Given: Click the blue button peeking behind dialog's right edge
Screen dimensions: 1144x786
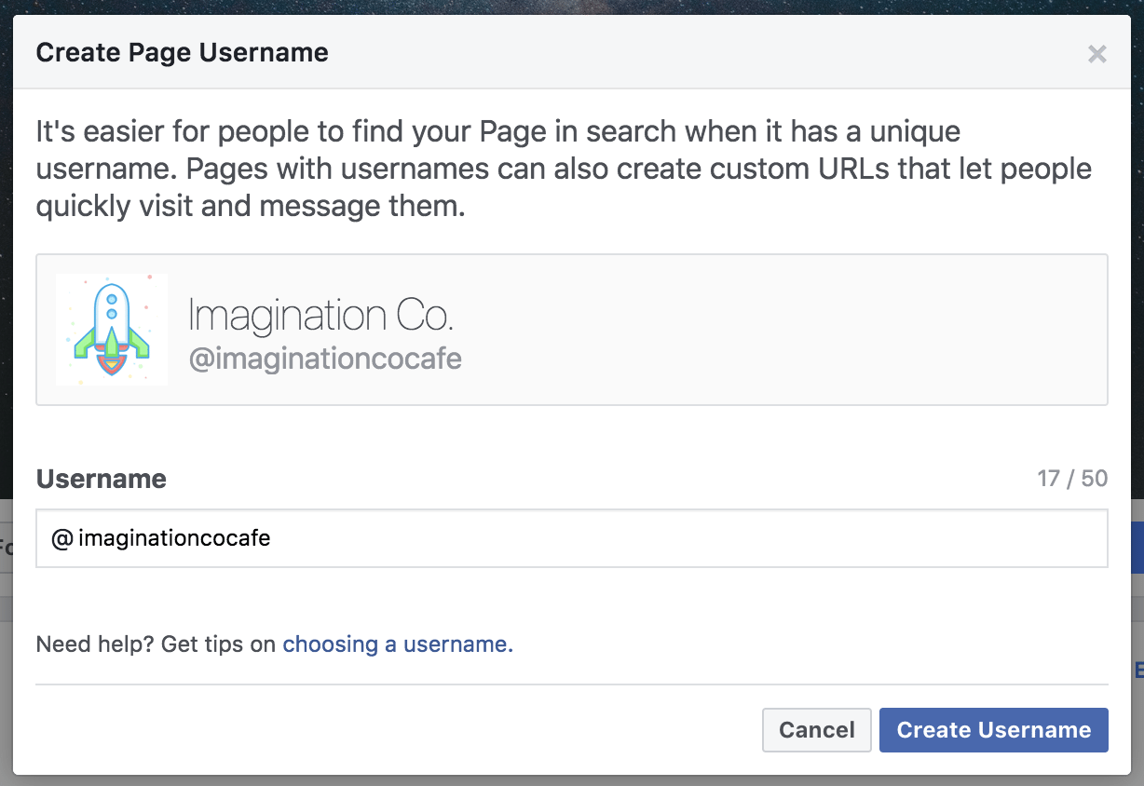Looking at the screenshot, I should tap(1137, 548).
